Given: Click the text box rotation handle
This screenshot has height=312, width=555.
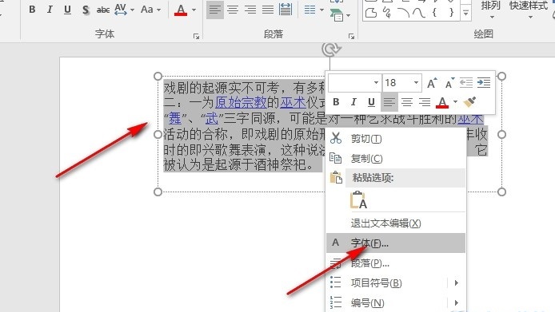Looking at the screenshot, I should click(x=331, y=49).
